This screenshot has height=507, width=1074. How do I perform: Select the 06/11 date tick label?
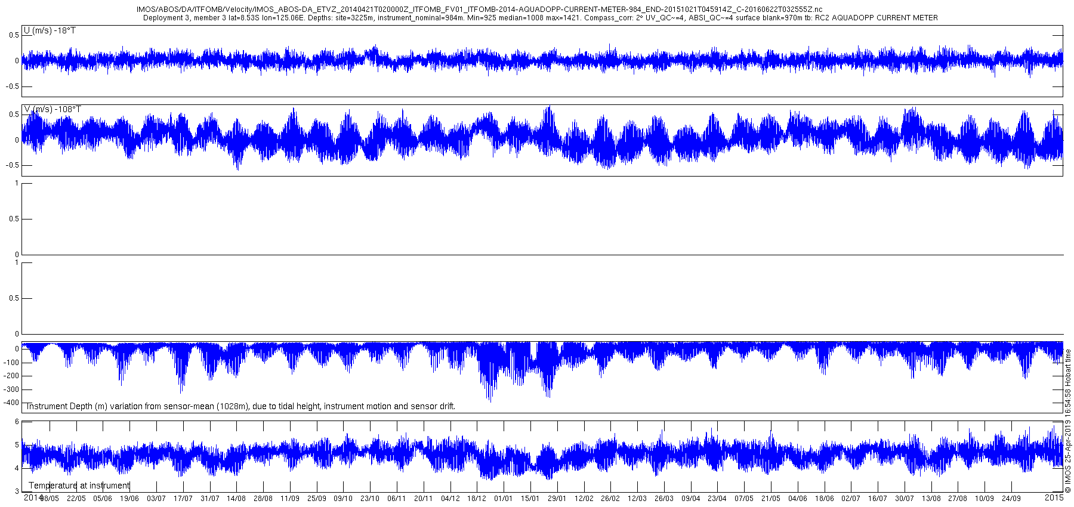pos(397,499)
